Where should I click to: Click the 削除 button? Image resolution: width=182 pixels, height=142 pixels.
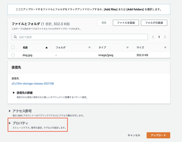[x=104, y=23]
